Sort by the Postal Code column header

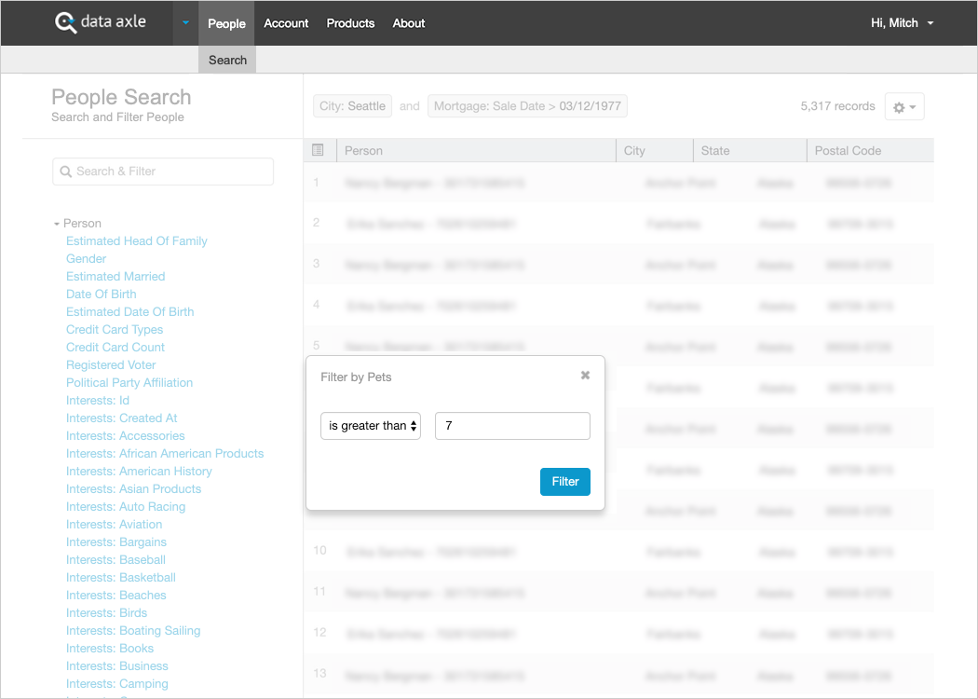tap(848, 151)
